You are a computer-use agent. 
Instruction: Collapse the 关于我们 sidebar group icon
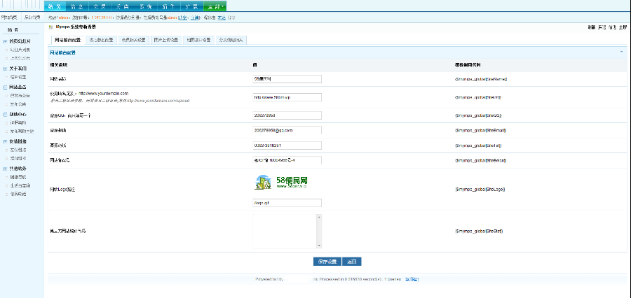pos(5,69)
